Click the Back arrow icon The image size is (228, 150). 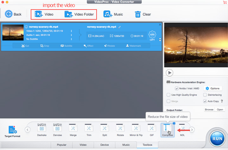click(x=8, y=14)
